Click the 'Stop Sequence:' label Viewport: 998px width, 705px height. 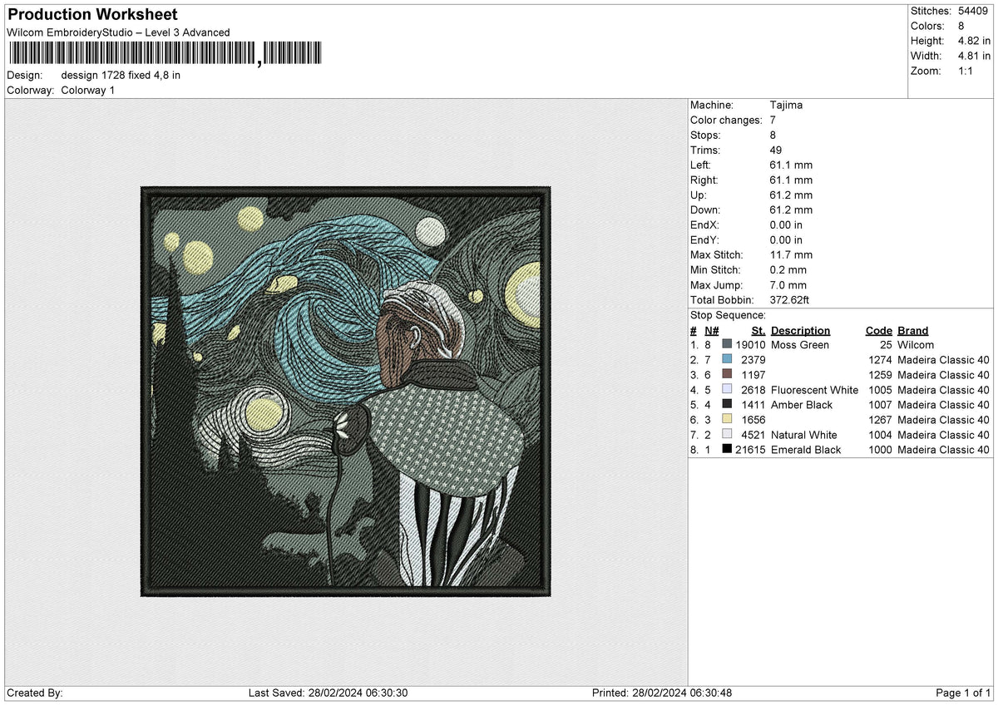(x=728, y=315)
